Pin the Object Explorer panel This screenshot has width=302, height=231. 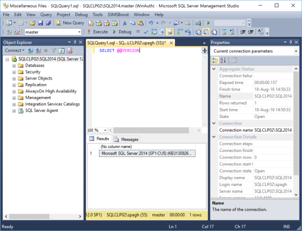74,42
